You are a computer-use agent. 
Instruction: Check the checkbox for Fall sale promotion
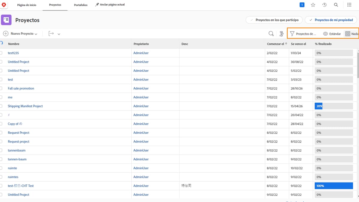1,88
